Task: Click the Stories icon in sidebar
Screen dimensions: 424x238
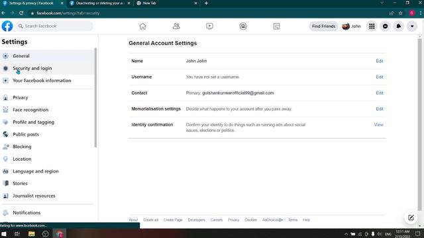Action: click(5, 183)
